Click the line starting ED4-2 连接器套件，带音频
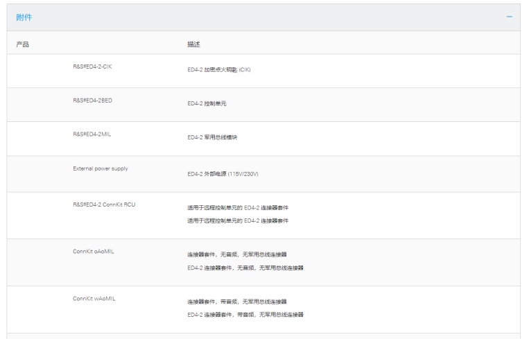This screenshot has height=339, width=527. tap(245, 314)
